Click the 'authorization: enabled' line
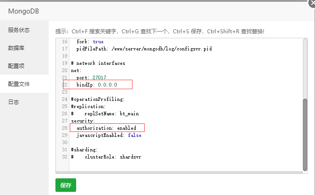The height and width of the screenshot is (195, 315). pos(106,128)
